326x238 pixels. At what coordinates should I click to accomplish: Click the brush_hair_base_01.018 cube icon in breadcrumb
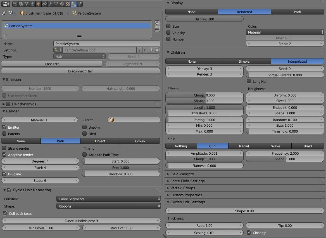[x=22, y=13]
